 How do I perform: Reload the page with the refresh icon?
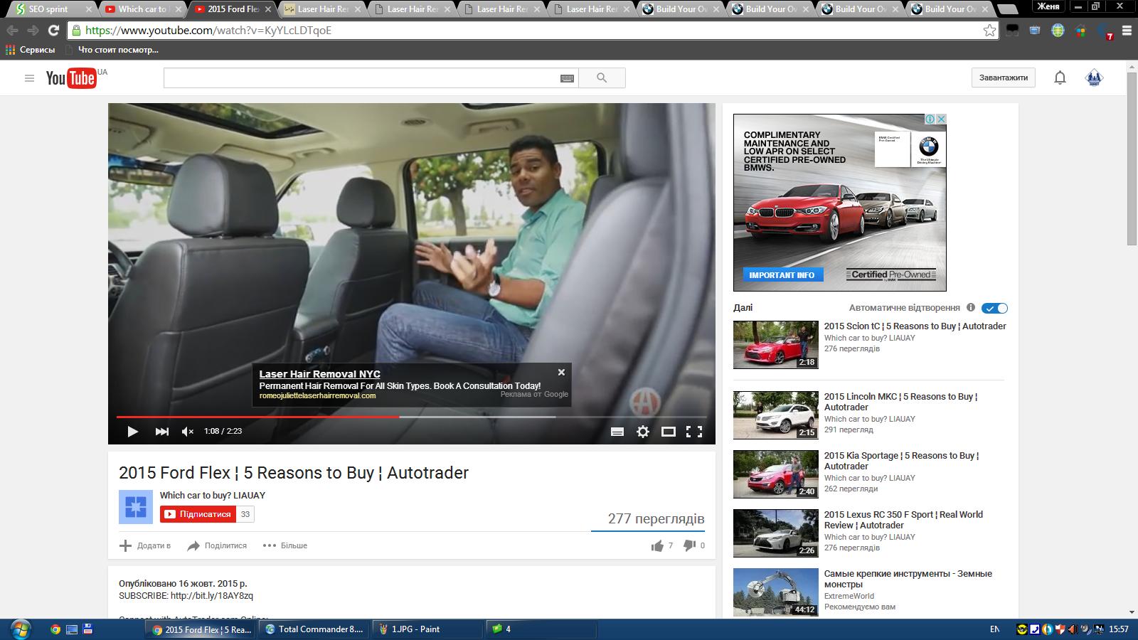53,31
